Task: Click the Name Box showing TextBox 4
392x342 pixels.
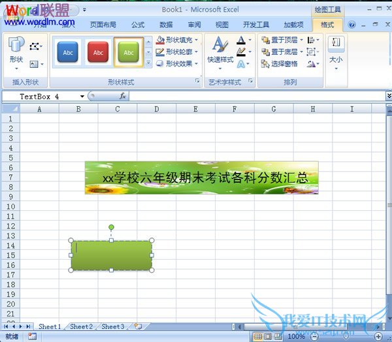Action: tap(40, 97)
